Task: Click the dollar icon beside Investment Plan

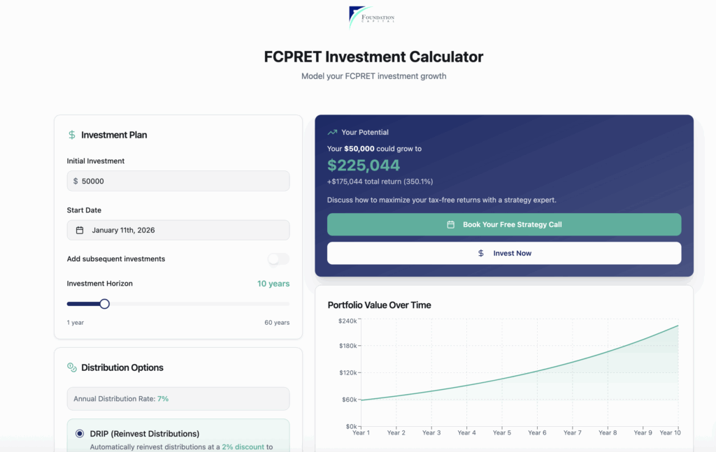Action: (x=72, y=135)
